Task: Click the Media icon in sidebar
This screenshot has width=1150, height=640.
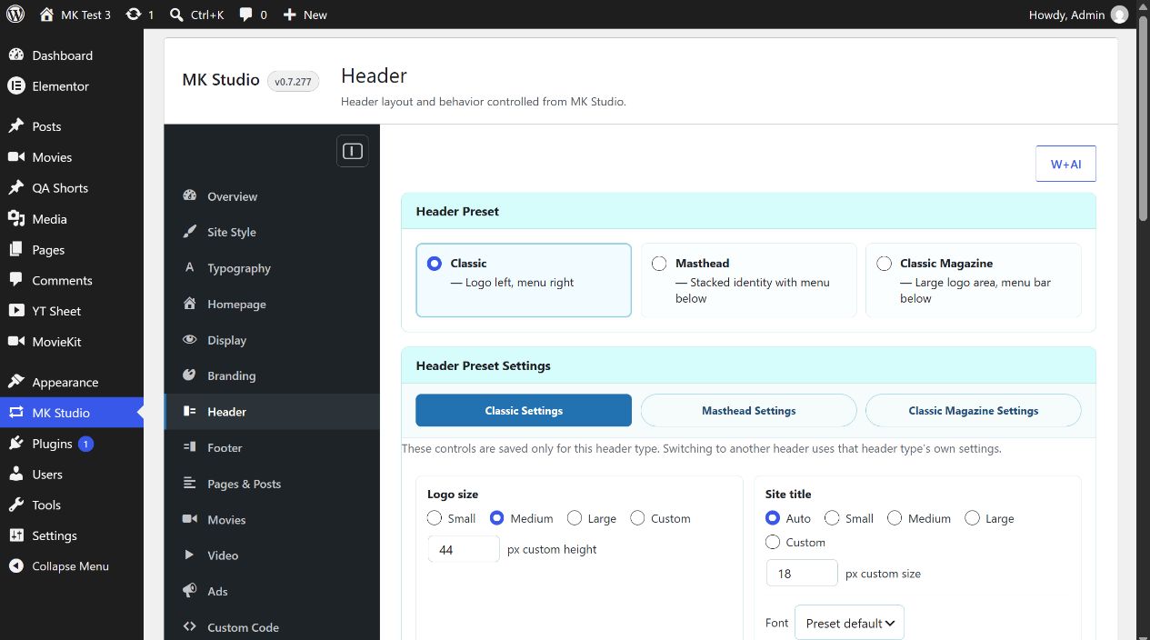Action: (x=16, y=219)
